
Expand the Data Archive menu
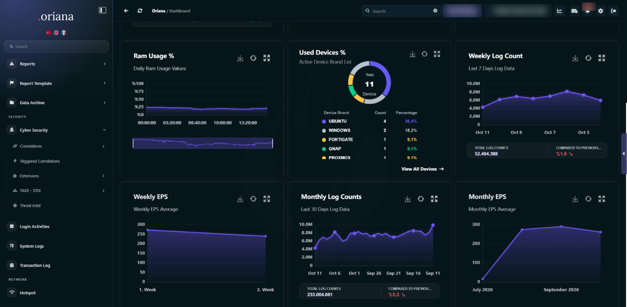click(56, 103)
